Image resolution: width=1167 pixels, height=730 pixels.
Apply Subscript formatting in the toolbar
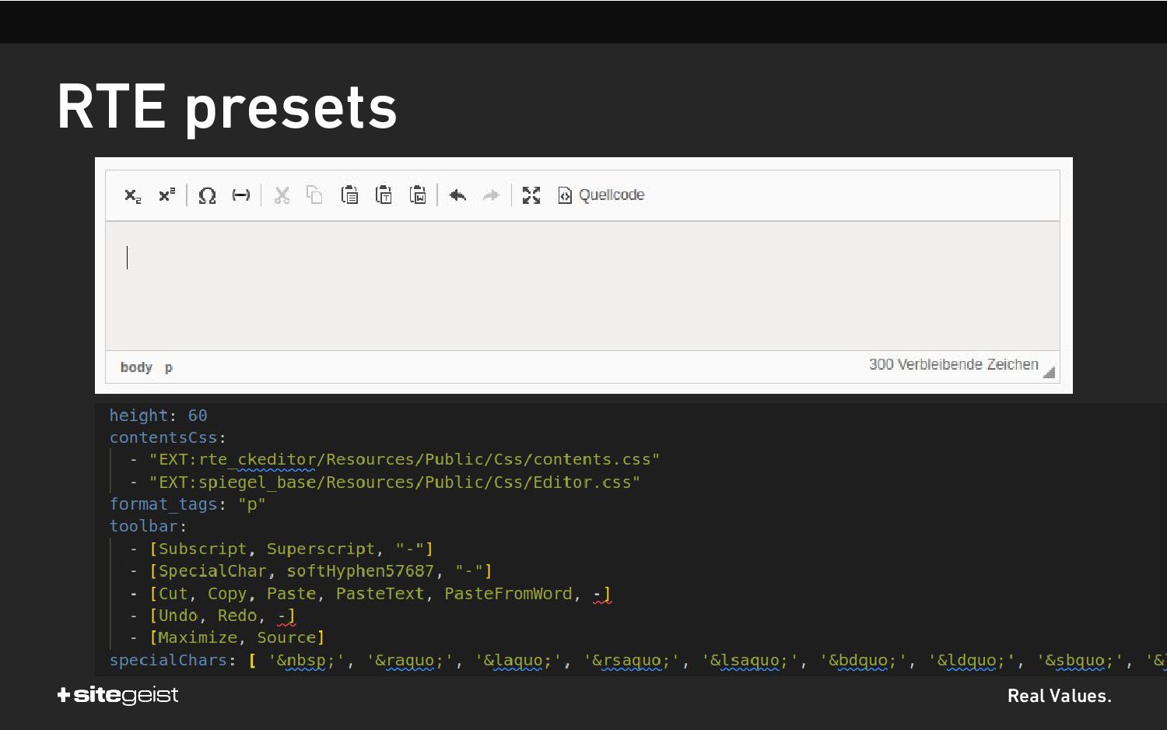[x=133, y=195]
